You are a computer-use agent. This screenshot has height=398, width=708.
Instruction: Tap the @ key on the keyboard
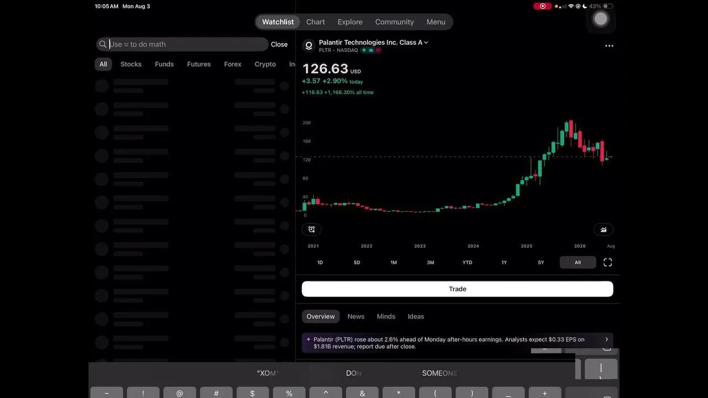pos(180,392)
